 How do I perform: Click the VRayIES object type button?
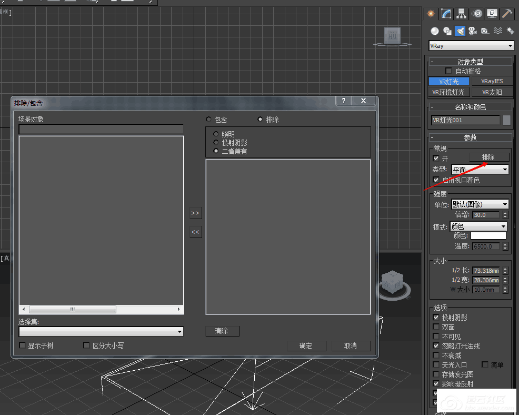(x=492, y=81)
